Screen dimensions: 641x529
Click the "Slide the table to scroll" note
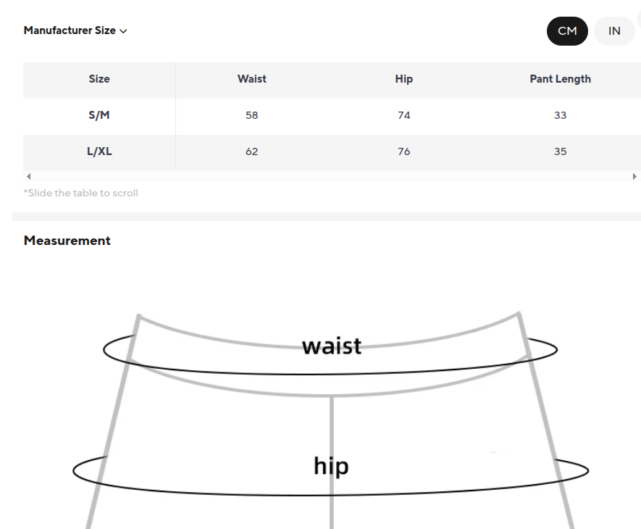click(x=80, y=193)
